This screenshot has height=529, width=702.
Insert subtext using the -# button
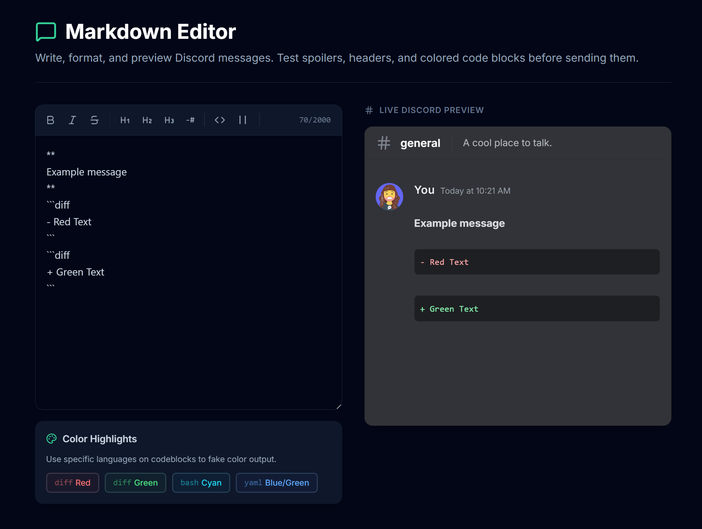[x=190, y=120]
